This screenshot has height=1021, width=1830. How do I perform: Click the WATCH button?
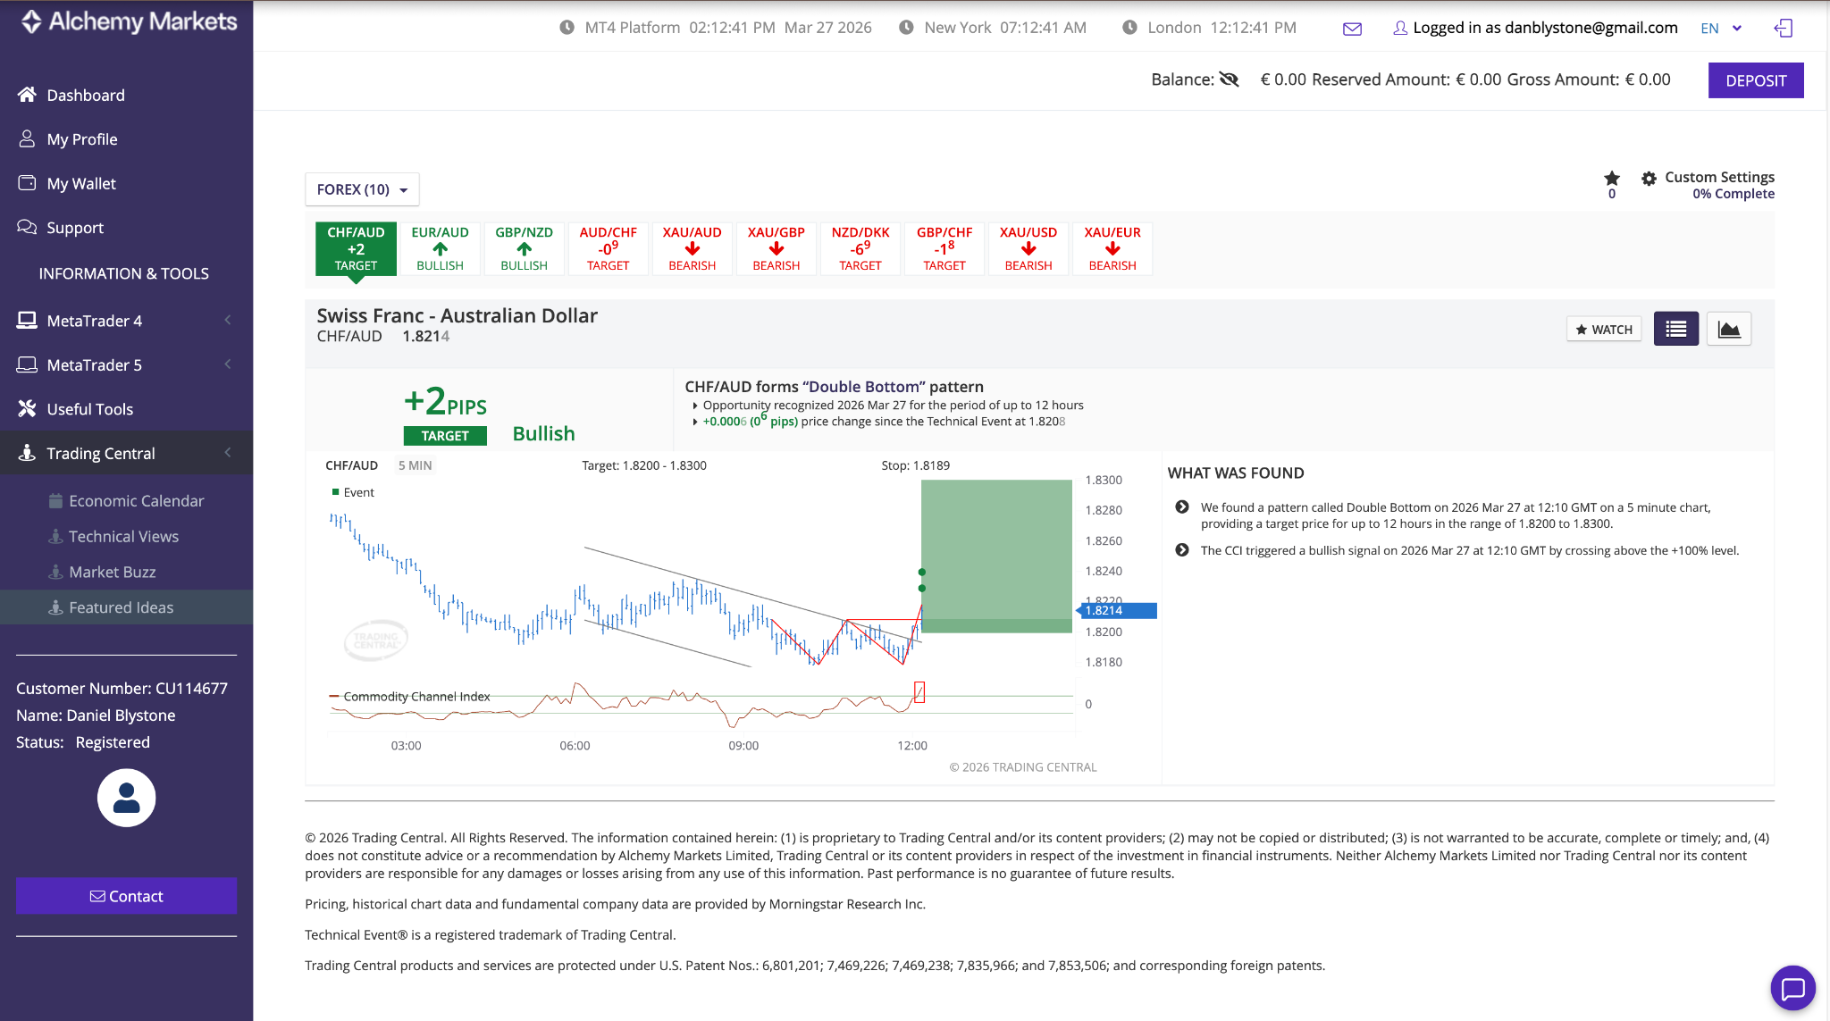1604,329
